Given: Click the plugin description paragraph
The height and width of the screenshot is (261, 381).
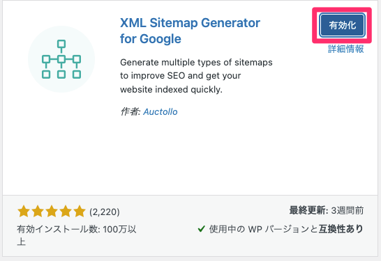Looking at the screenshot, I should (x=196, y=76).
